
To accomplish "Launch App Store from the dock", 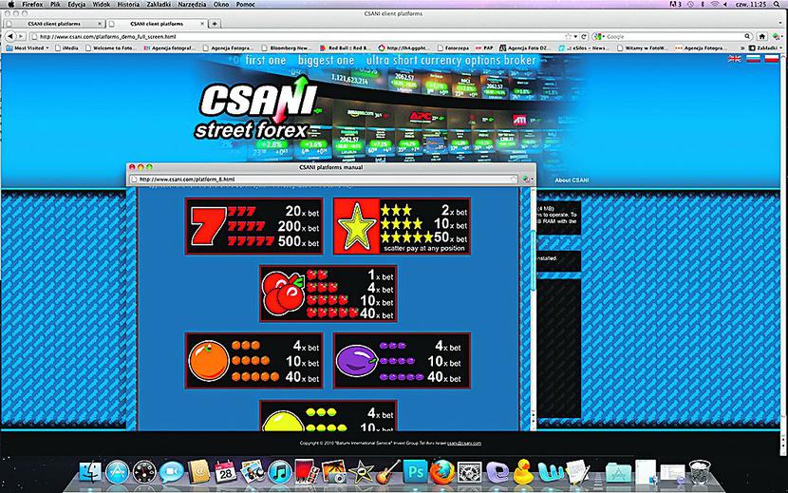I will (x=118, y=472).
